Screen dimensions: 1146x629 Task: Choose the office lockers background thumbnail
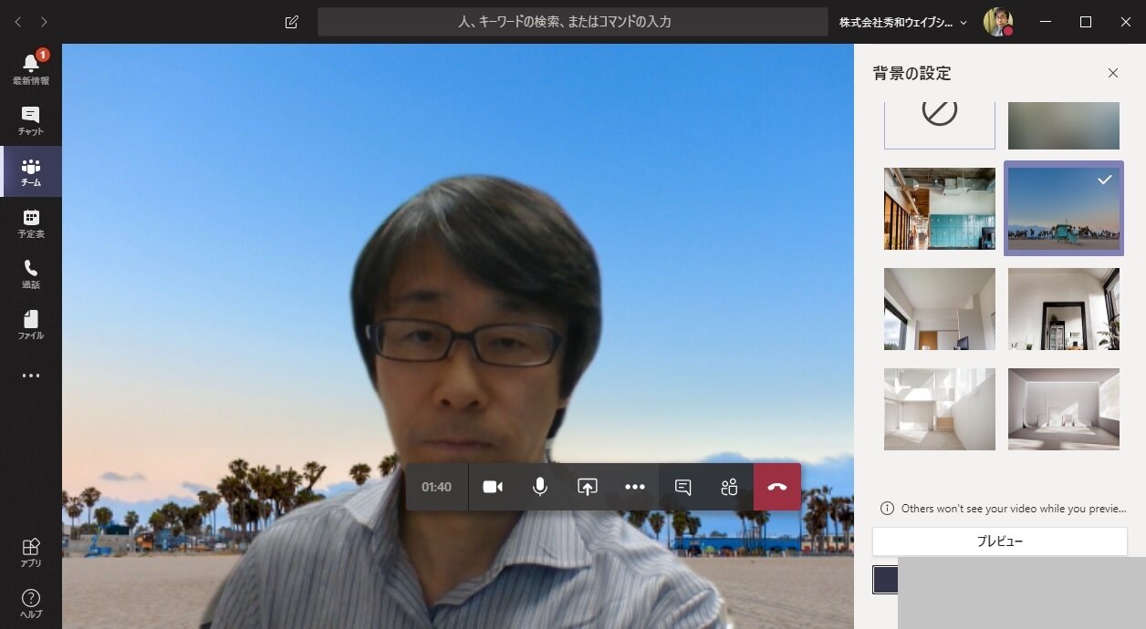[x=939, y=209]
